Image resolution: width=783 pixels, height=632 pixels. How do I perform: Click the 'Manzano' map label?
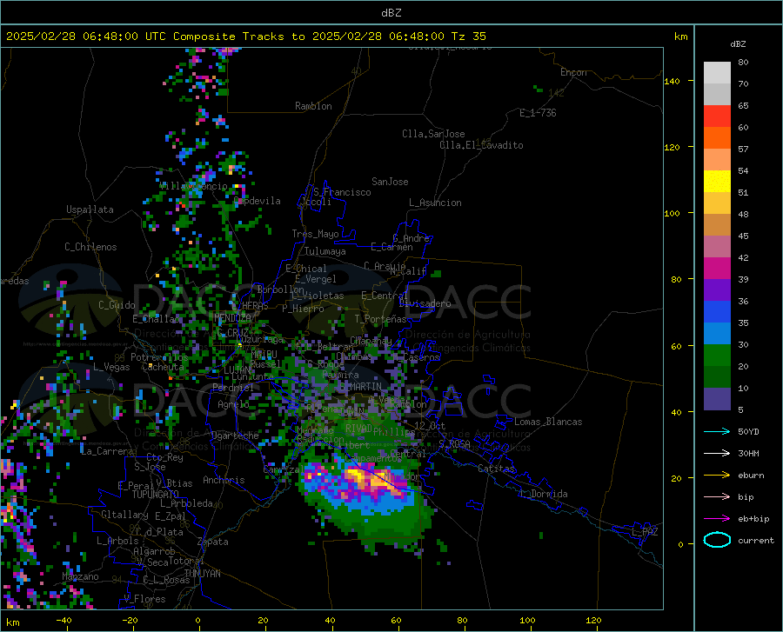(80, 576)
